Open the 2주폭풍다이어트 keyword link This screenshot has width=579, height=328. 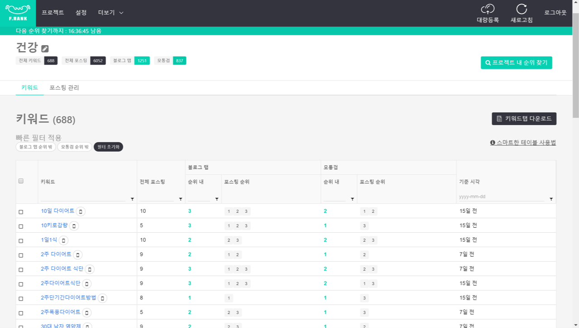[x=61, y=312]
